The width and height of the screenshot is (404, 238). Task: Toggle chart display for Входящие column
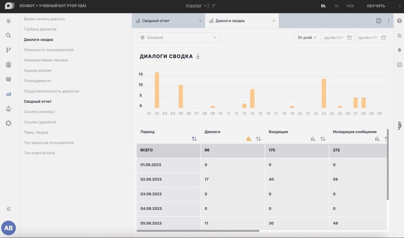(x=313, y=139)
